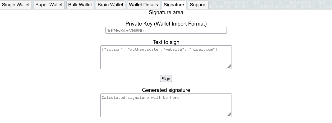Open the Paper Wallet tab
The height and width of the screenshot is (123, 332).
pos(49,5)
